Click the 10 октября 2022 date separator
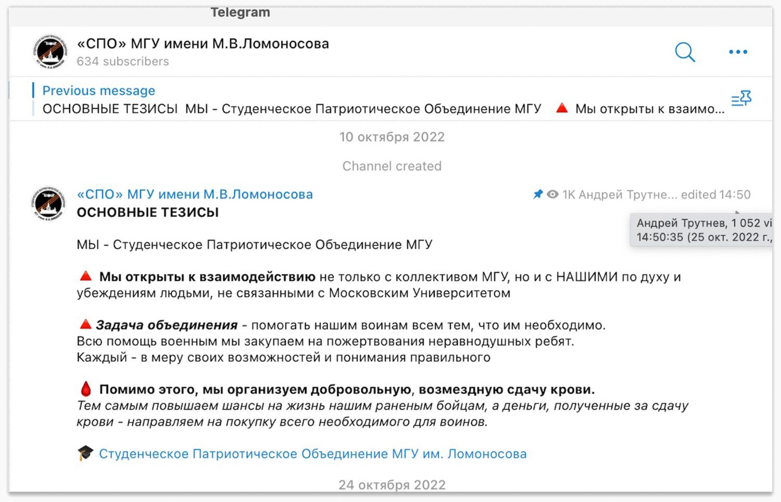Viewport: 781px width, 502px height. 392,137
